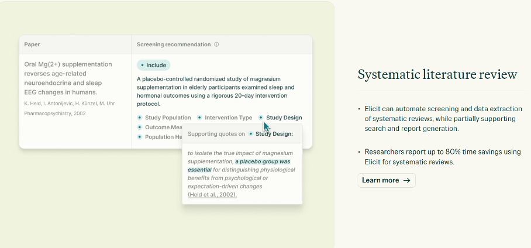The image size is (531, 248).
Task: Click the dot icon next to Intervention Type
Action: pyautogui.click(x=199, y=118)
